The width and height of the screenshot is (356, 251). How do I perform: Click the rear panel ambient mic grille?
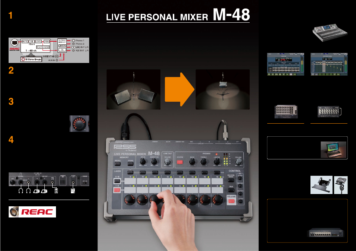(x=63, y=181)
